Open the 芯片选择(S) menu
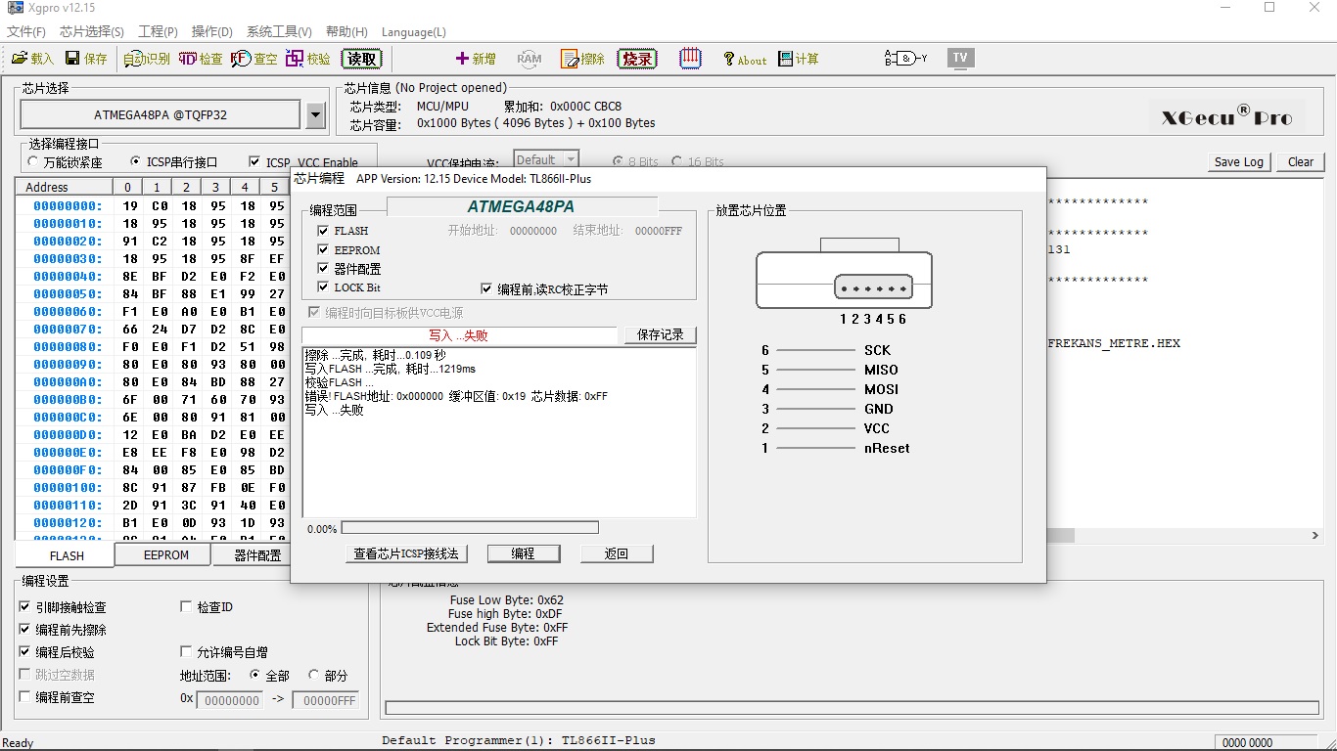Image resolution: width=1337 pixels, height=751 pixels. (x=92, y=32)
